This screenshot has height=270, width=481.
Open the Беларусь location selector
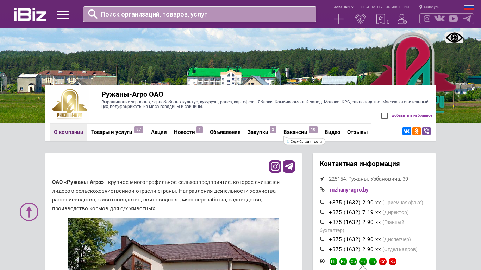[x=429, y=7]
